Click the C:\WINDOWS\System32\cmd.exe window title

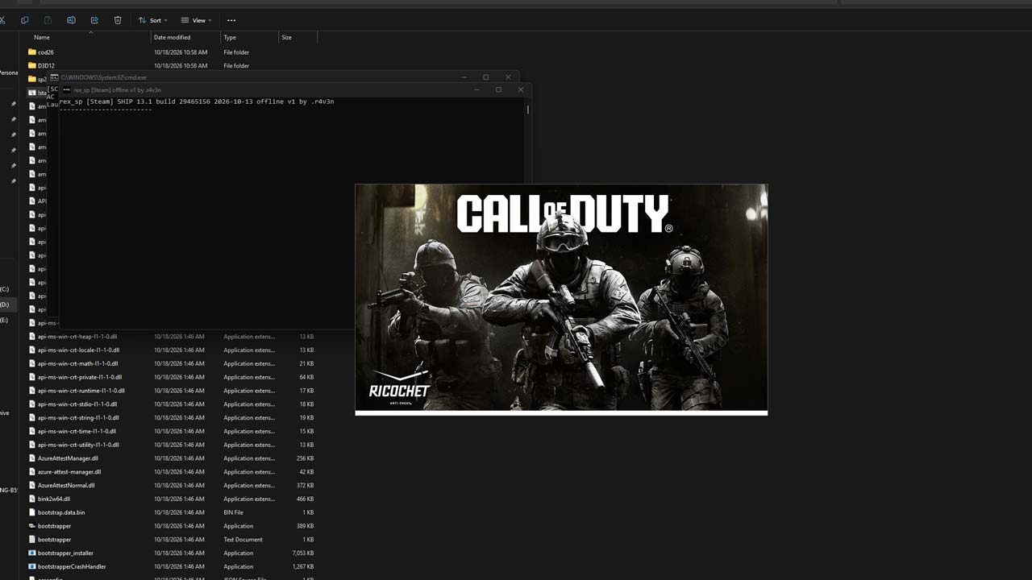104,77
